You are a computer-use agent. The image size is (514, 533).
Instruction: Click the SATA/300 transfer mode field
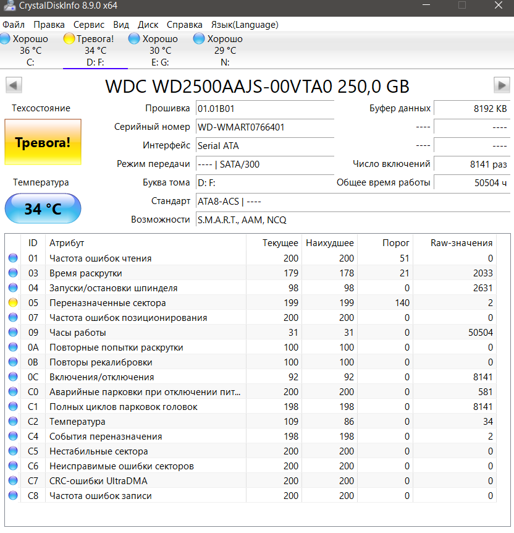point(265,164)
